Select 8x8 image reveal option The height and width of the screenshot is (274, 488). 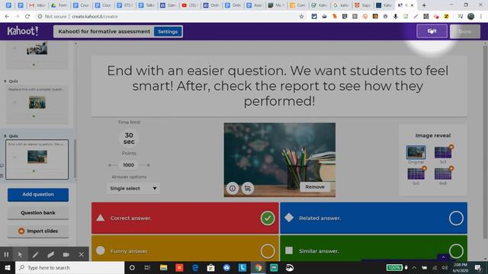click(443, 174)
